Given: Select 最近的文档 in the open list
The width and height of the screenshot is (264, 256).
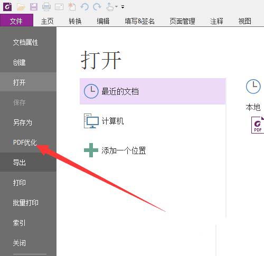Looking at the screenshot, I should [153, 91].
